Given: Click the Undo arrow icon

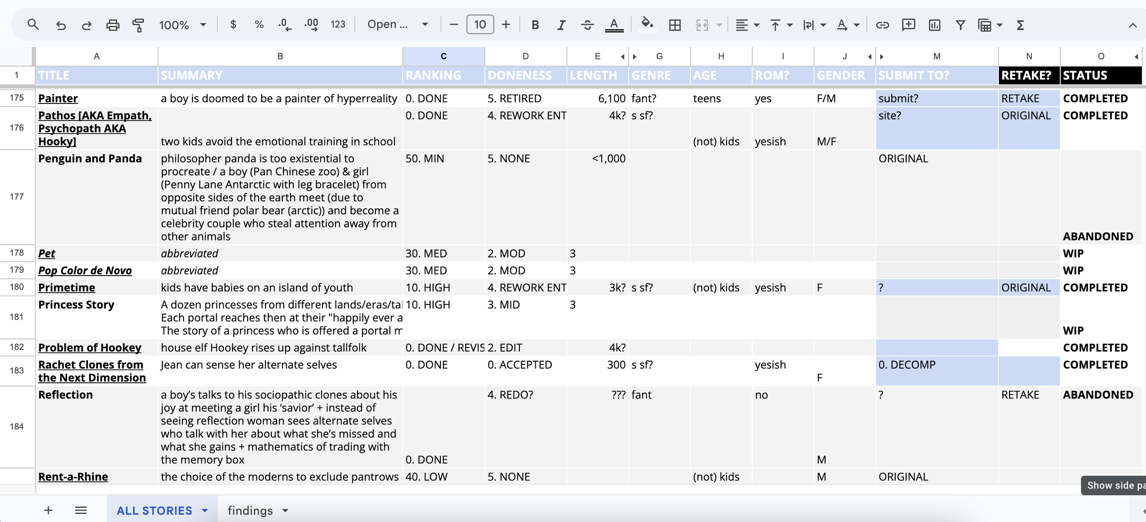Looking at the screenshot, I should pos(61,25).
